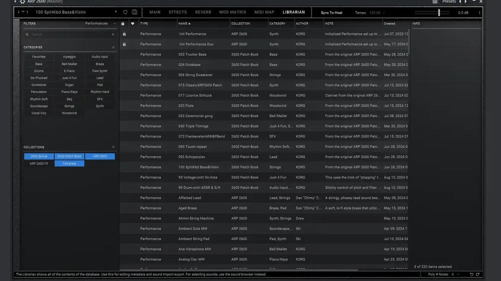Open the preset browser filter icon
The height and width of the screenshot is (281, 501).
pos(23,12)
